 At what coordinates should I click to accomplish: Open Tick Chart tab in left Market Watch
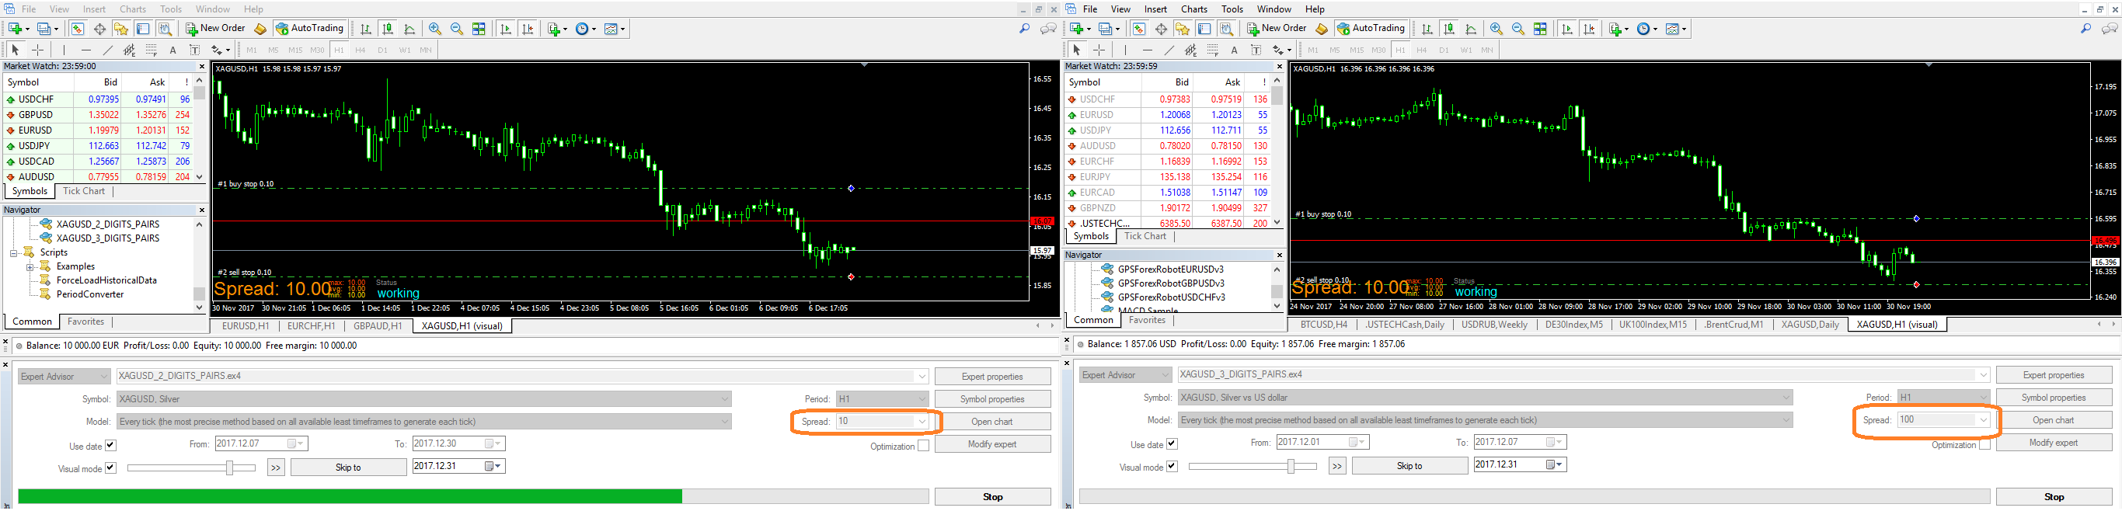[x=84, y=191]
